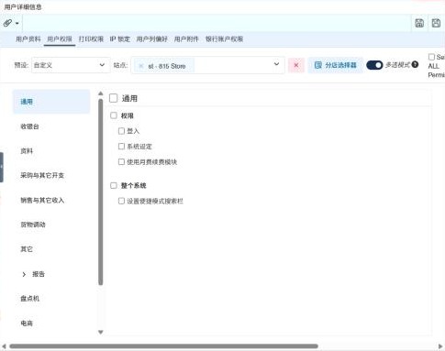Open the paperclip attachment menu
The width and height of the screenshot is (445, 351).
click(7, 23)
